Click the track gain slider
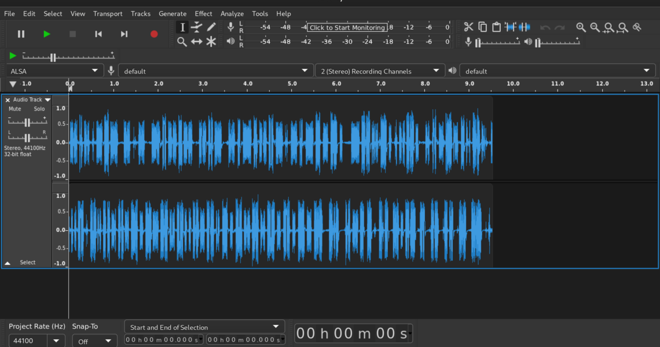This screenshot has width=660, height=347. coord(27,121)
